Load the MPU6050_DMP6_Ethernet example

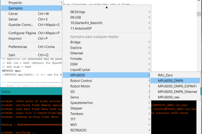(175, 92)
